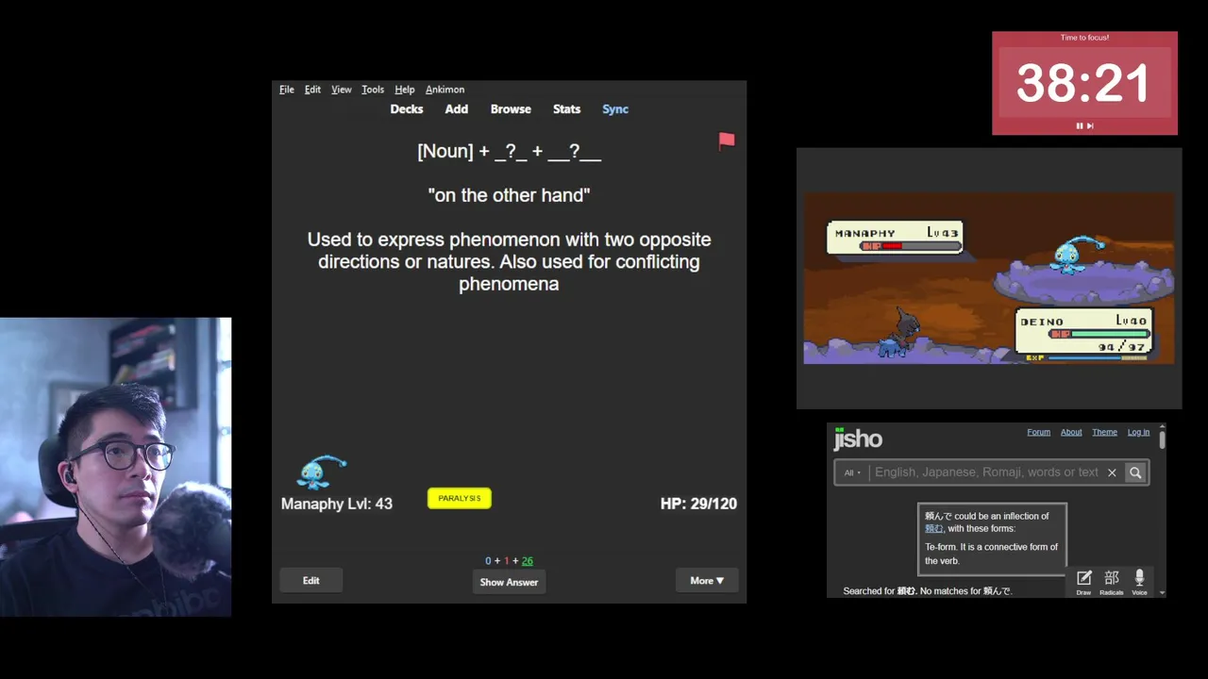Click Deino HP bar in game
1208x679 pixels.
1099,334
